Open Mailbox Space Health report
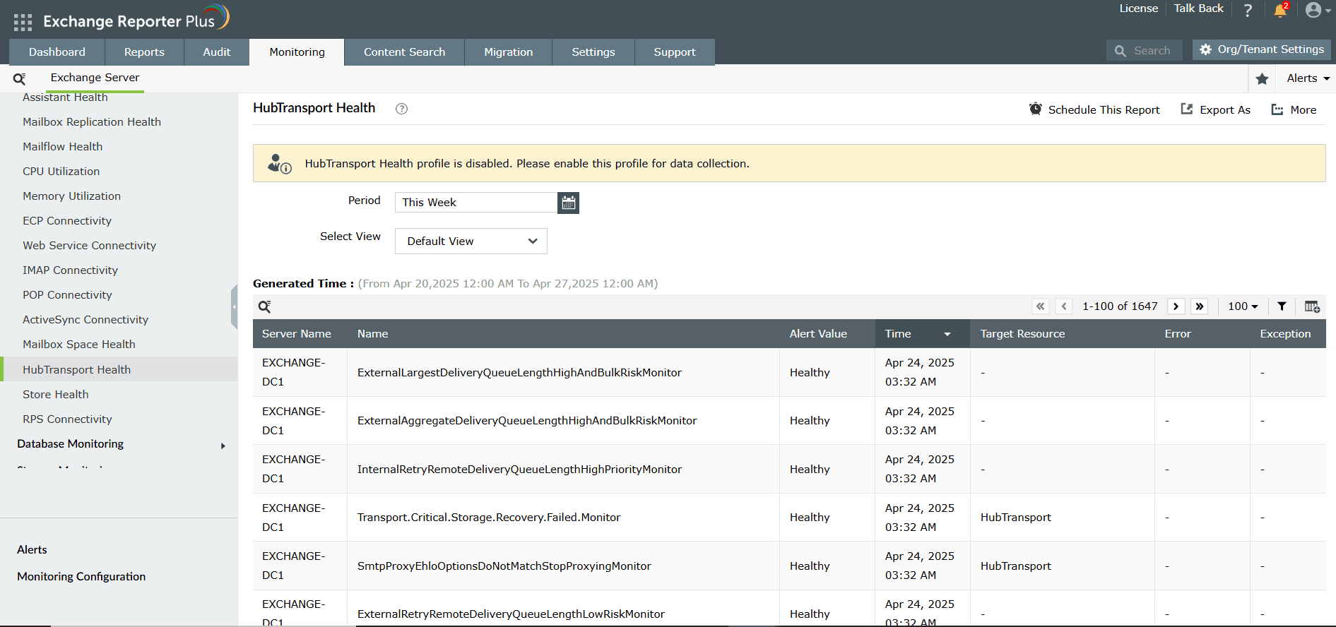 tap(79, 345)
